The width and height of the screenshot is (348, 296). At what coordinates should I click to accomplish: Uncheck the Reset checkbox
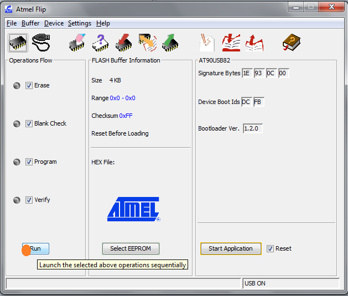270,248
